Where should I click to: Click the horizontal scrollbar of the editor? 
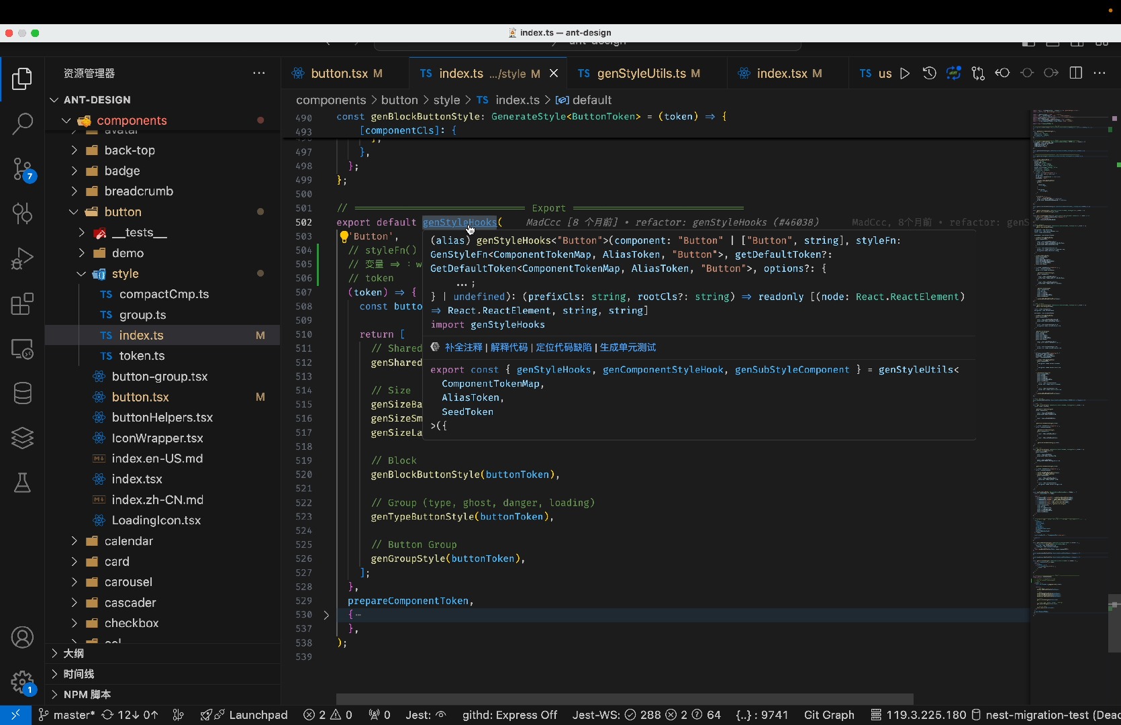coord(624,699)
